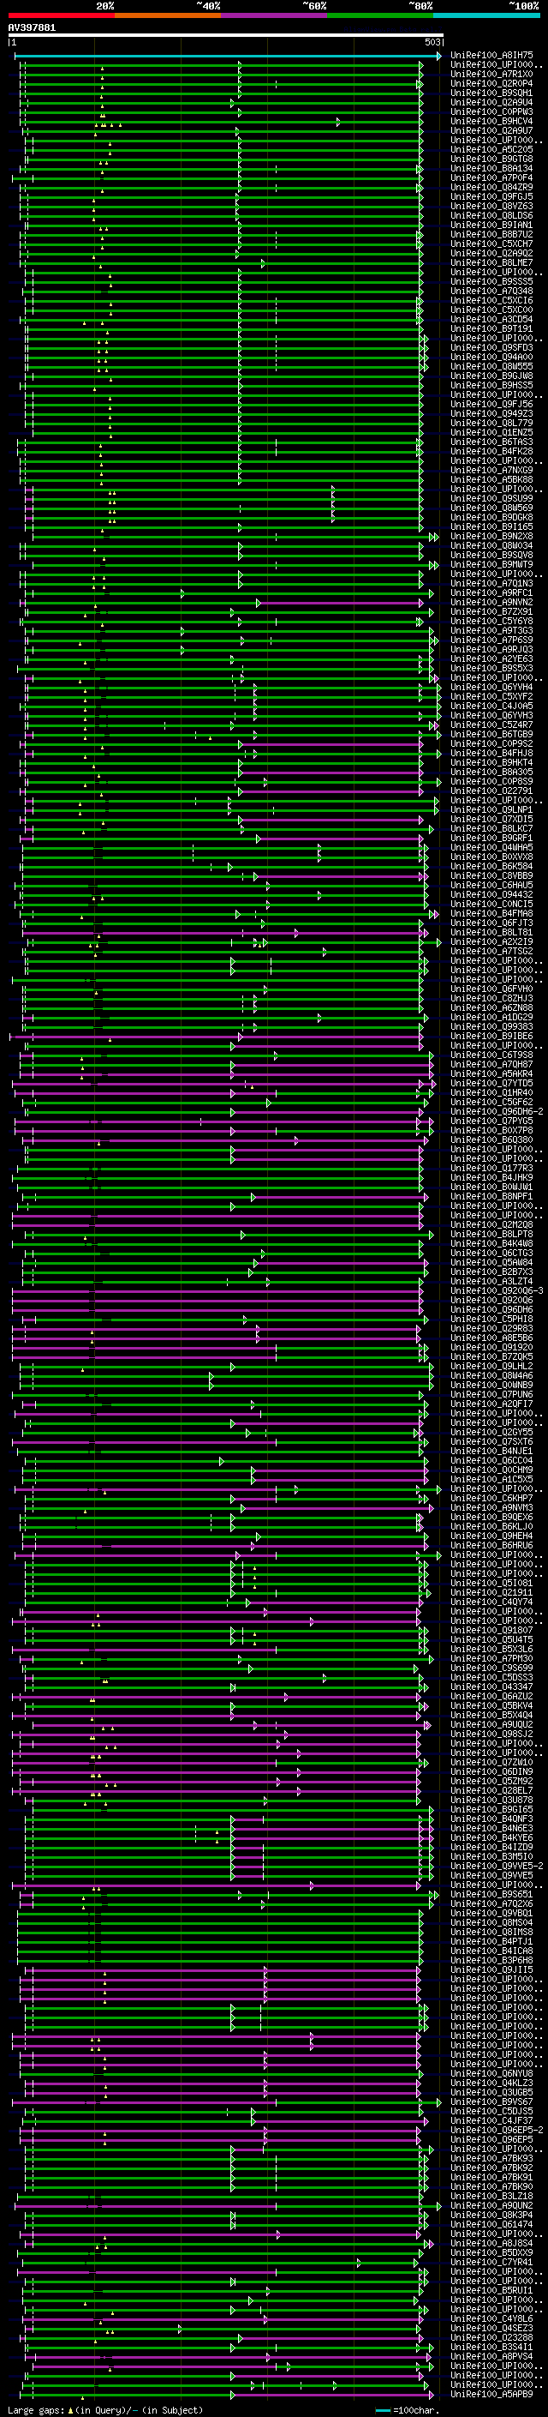The image size is (548, 2417).
Task: Click hit UniRef100_O22791
Action: tap(491, 791)
